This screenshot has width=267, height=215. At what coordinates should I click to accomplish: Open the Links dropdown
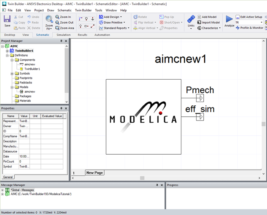(191, 28)
